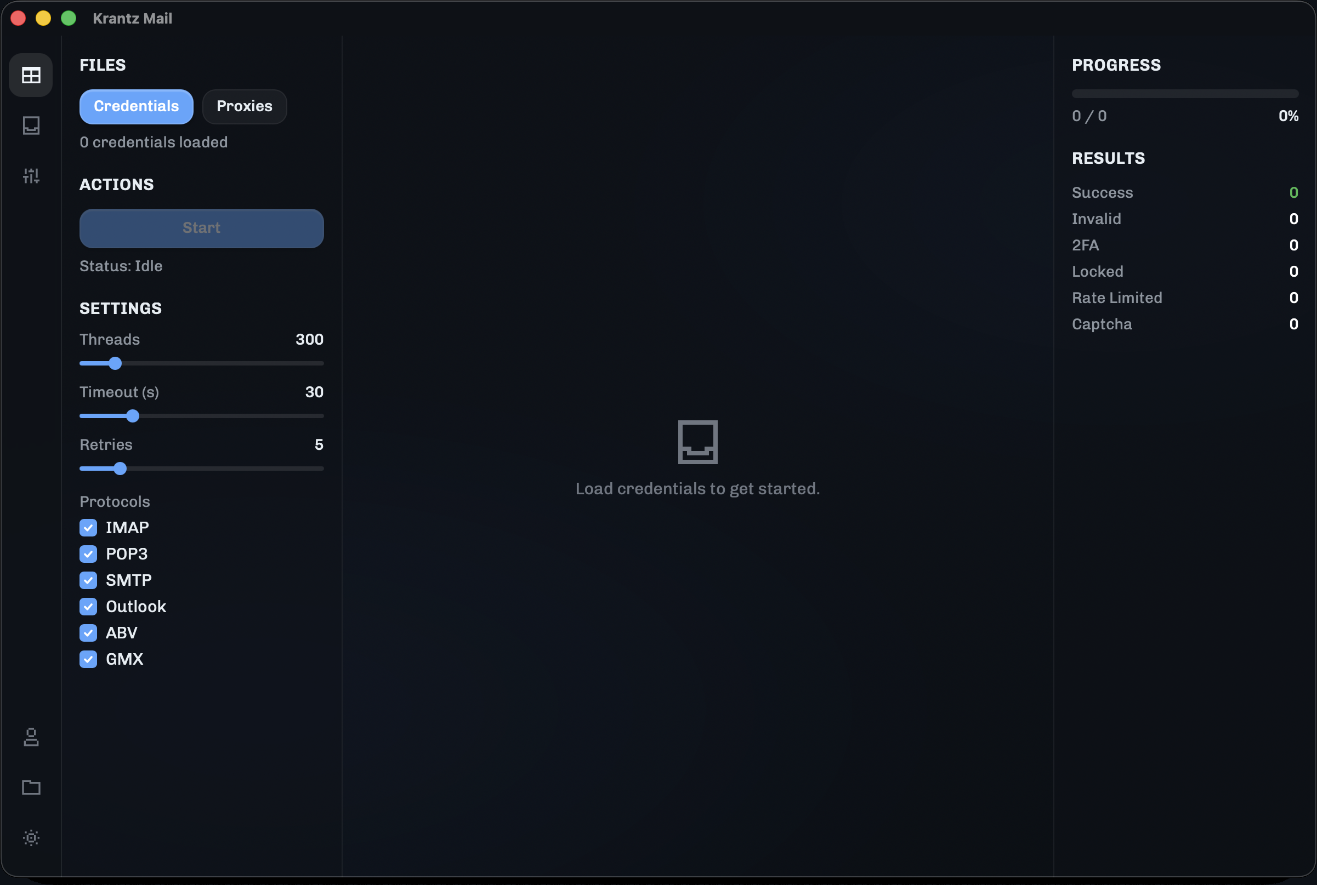The height and width of the screenshot is (885, 1317).
Task: Toggle the Outlook protocol checkbox
Action: (88, 607)
